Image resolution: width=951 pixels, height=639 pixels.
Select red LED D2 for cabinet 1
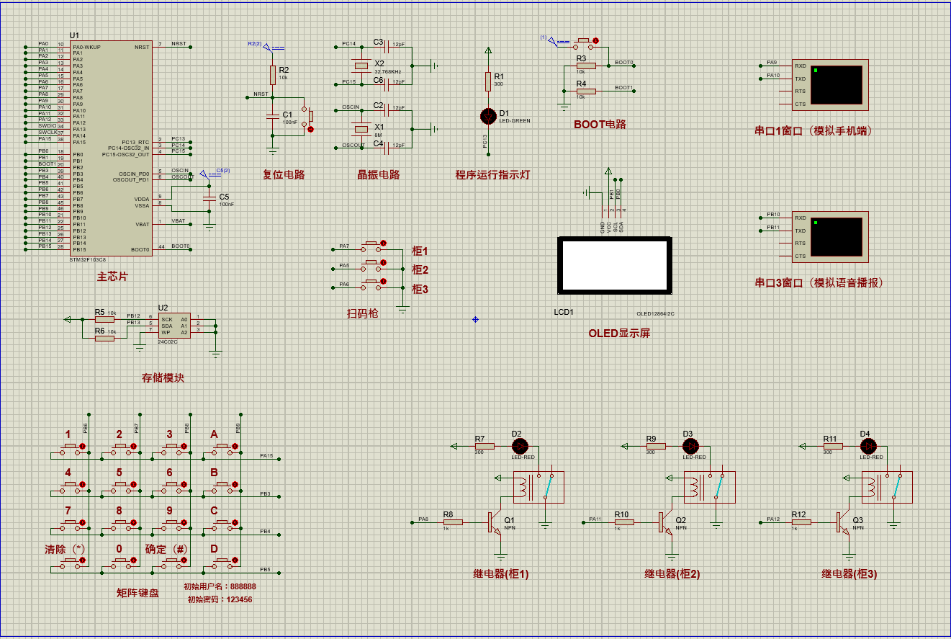click(x=520, y=446)
